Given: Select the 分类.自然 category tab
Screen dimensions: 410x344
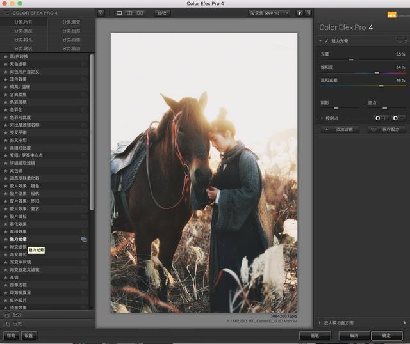Looking at the screenshot, I should pyautogui.click(x=71, y=31).
